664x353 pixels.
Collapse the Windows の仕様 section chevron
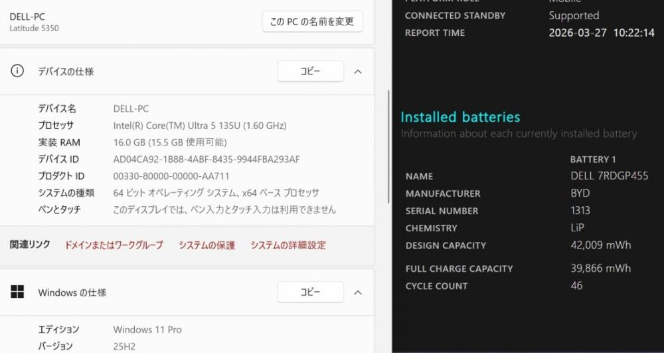358,292
